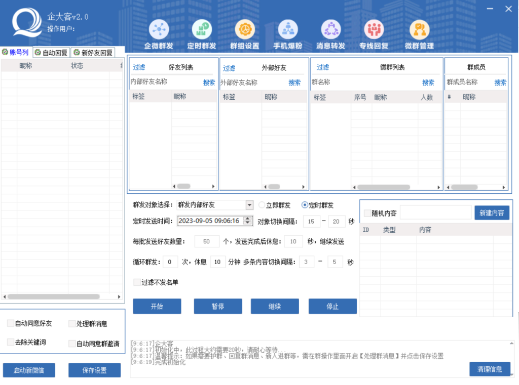
Task: Open the 群组设置 gear icon
Action: click(245, 30)
